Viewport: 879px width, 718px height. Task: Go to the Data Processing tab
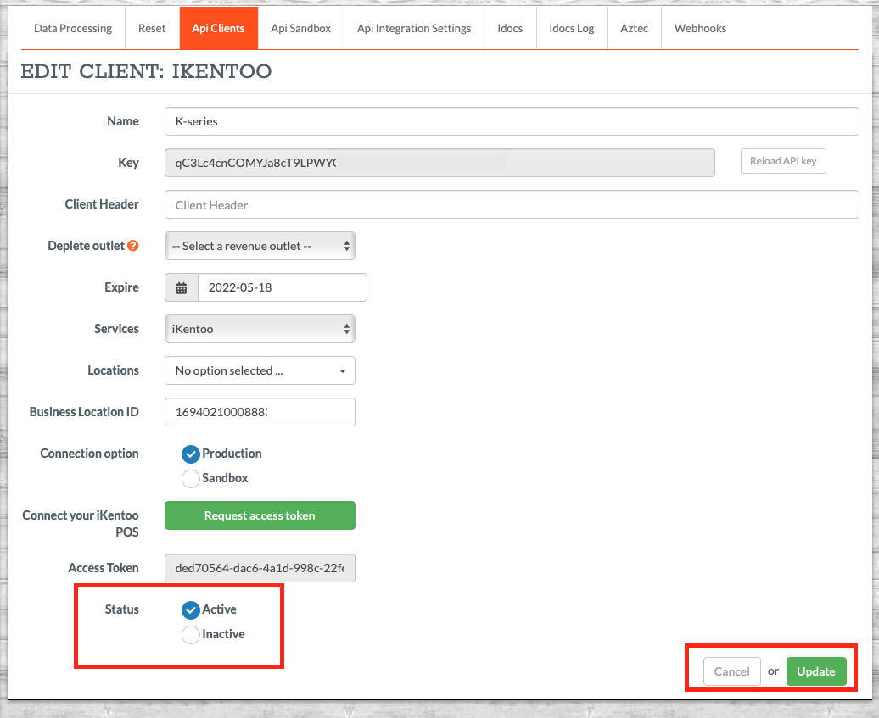[x=73, y=29]
